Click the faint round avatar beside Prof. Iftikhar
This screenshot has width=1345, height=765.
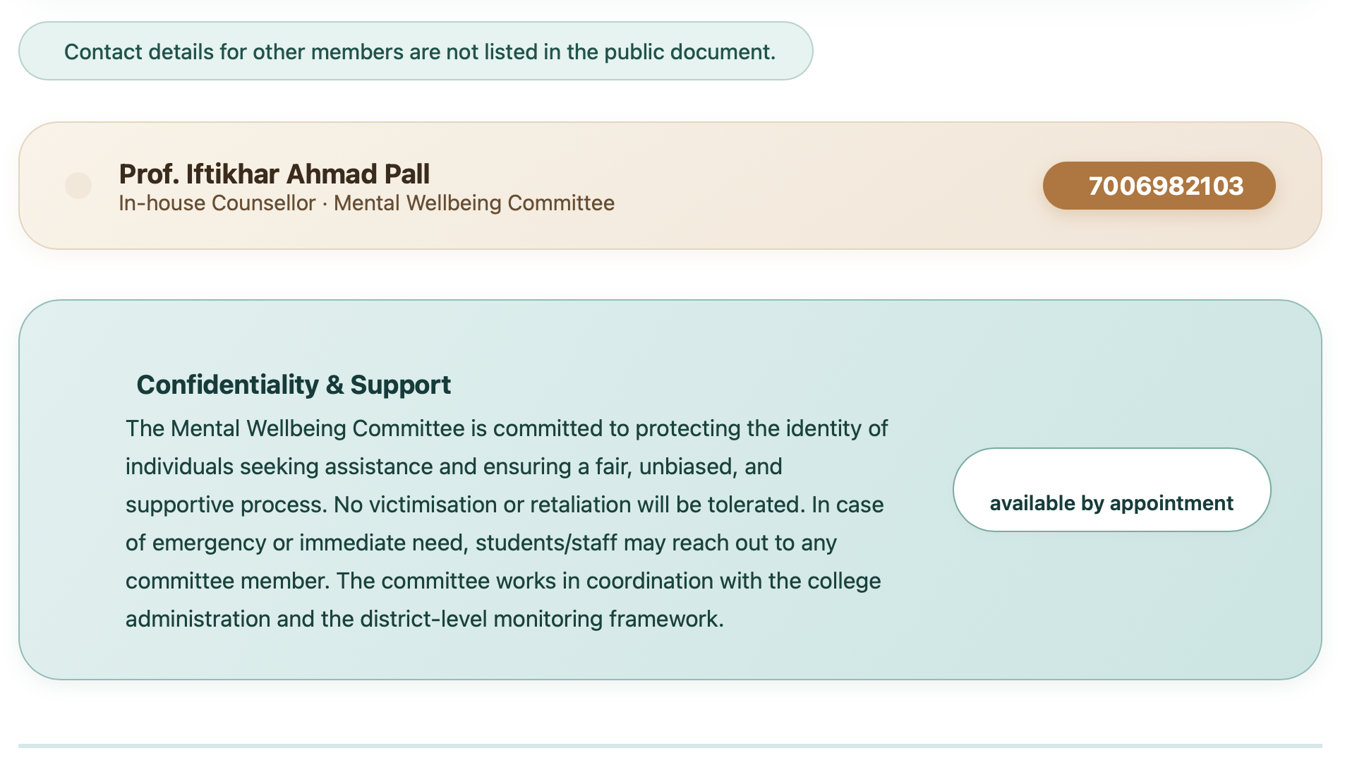coord(78,186)
